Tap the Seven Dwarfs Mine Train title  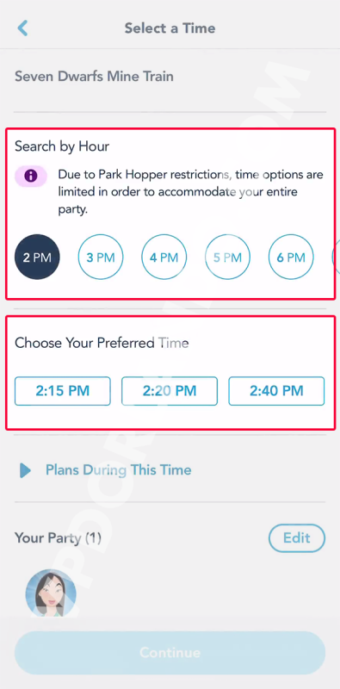94,77
